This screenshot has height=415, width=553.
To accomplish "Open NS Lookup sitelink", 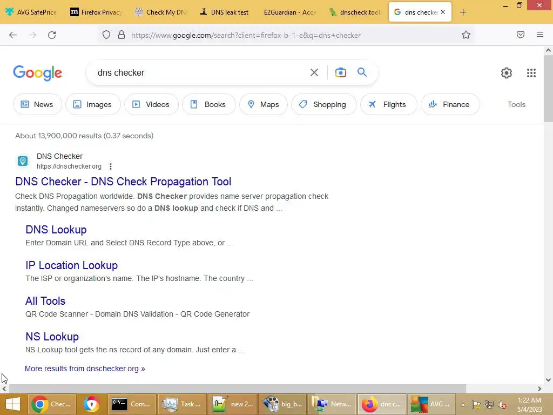I will [x=52, y=337].
